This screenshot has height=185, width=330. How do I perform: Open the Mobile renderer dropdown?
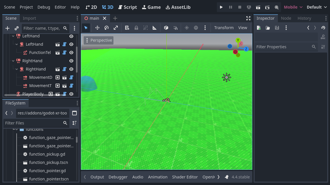pyautogui.click(x=293, y=7)
